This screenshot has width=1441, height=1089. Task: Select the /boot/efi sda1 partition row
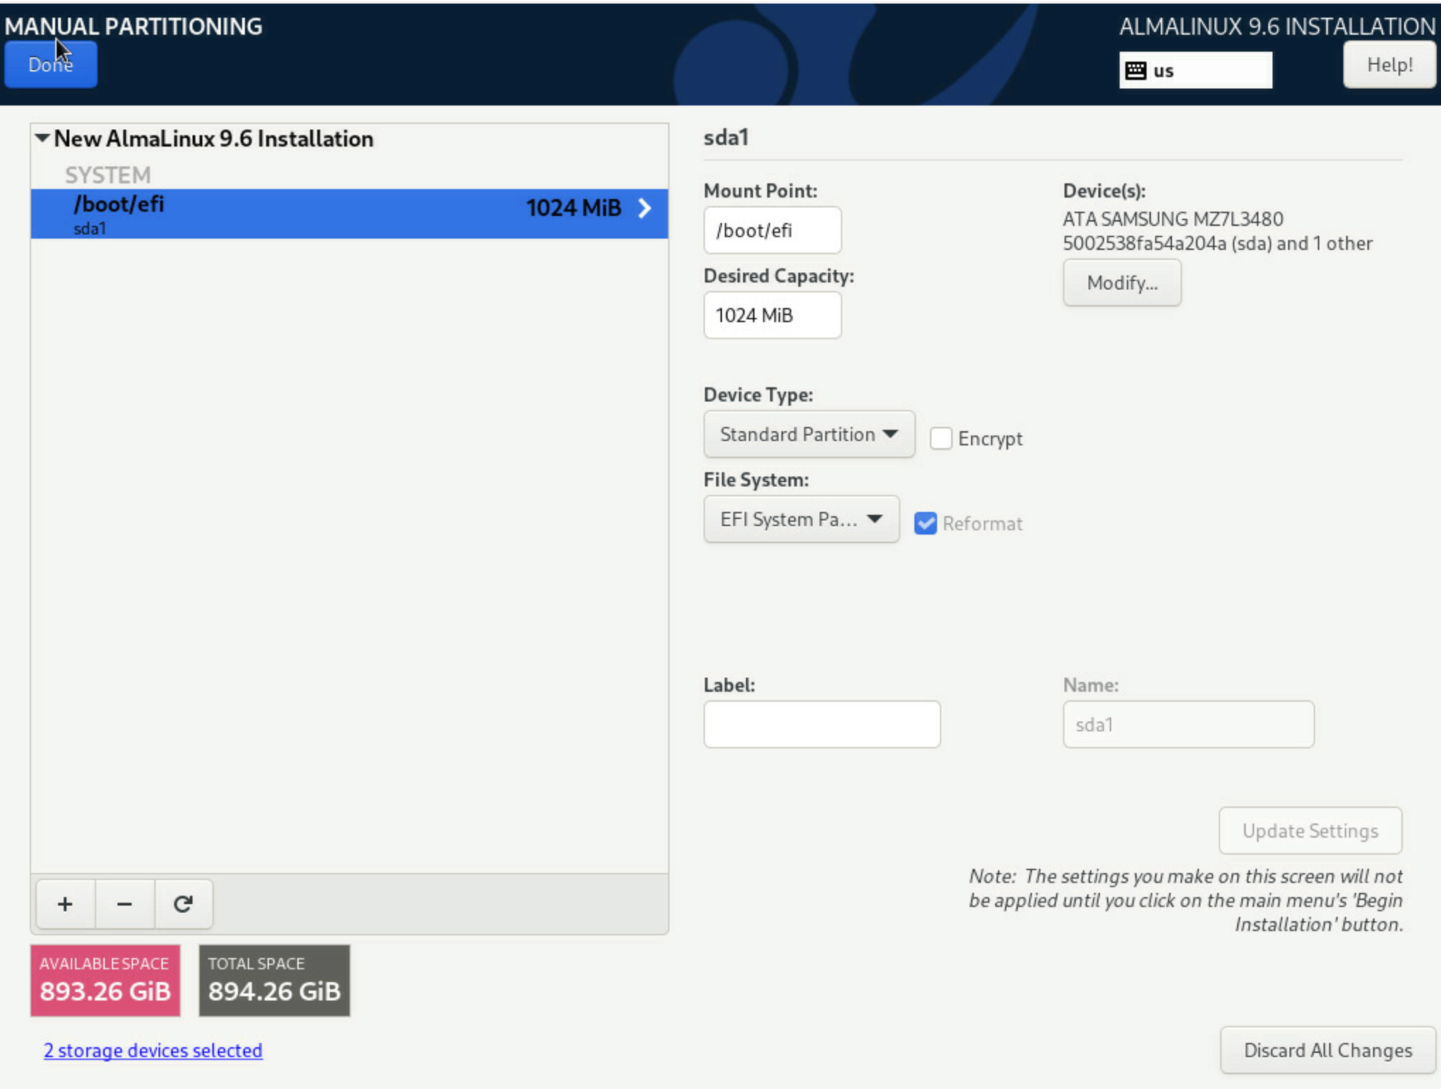coord(349,213)
